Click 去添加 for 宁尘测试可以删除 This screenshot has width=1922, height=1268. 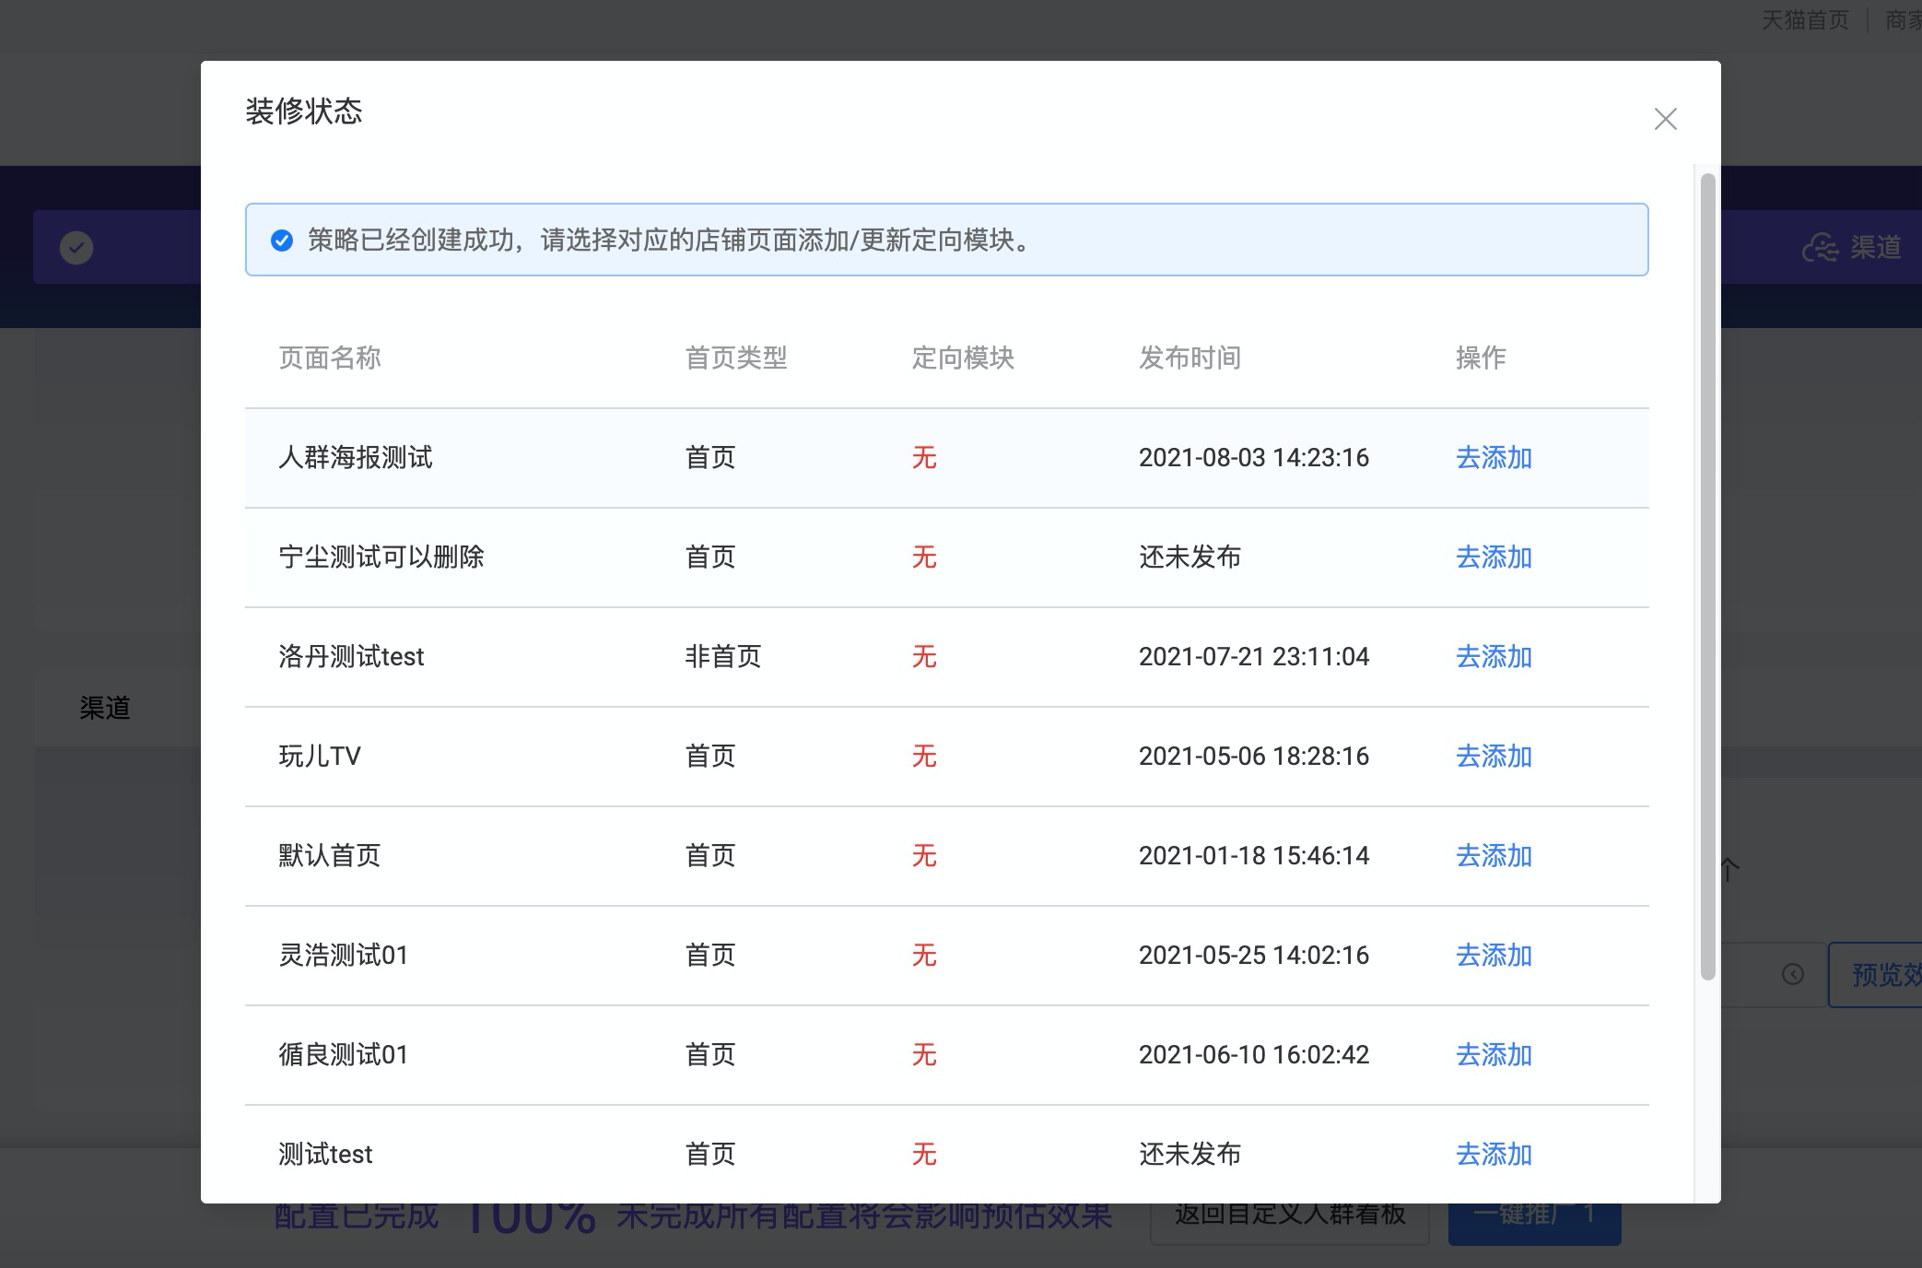1493,558
